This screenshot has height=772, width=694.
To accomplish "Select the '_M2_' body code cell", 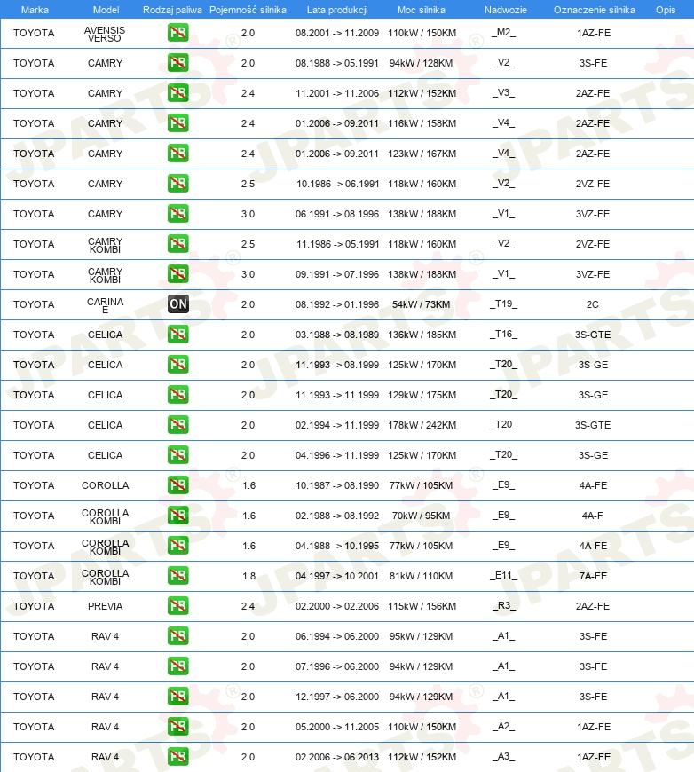I will tap(503, 33).
